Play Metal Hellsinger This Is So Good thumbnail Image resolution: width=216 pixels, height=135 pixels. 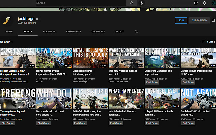90,58
